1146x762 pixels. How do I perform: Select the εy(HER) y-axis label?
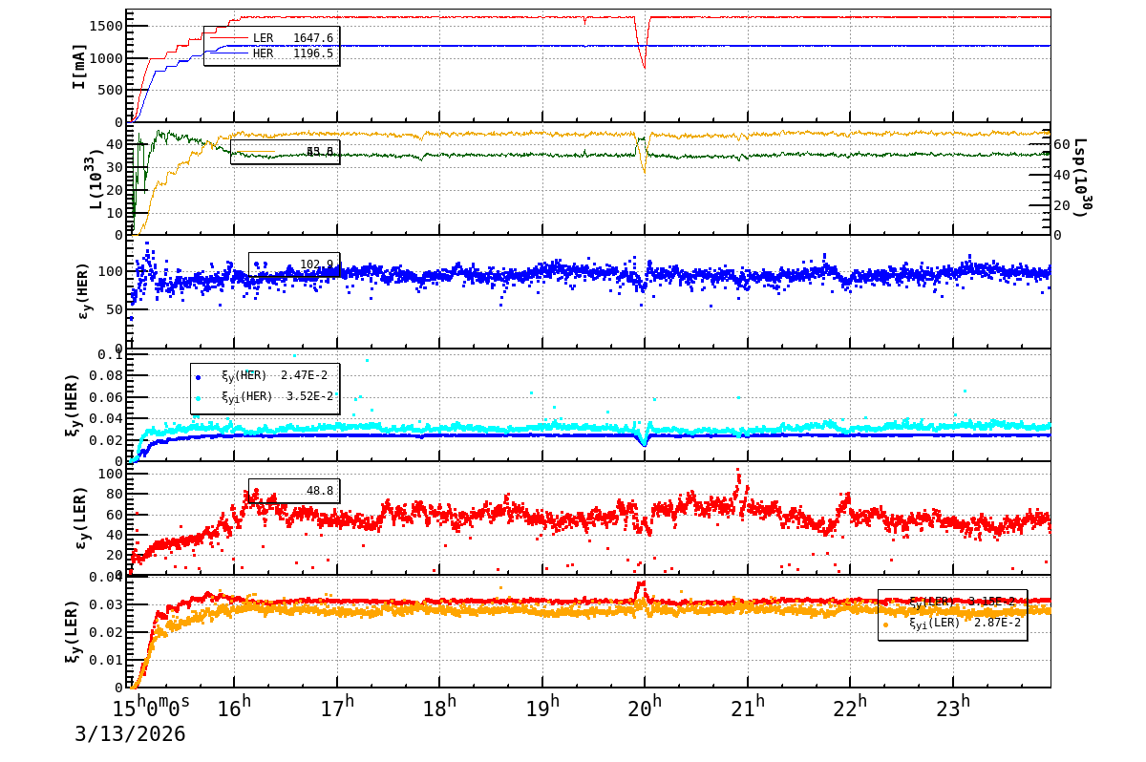click(x=82, y=291)
